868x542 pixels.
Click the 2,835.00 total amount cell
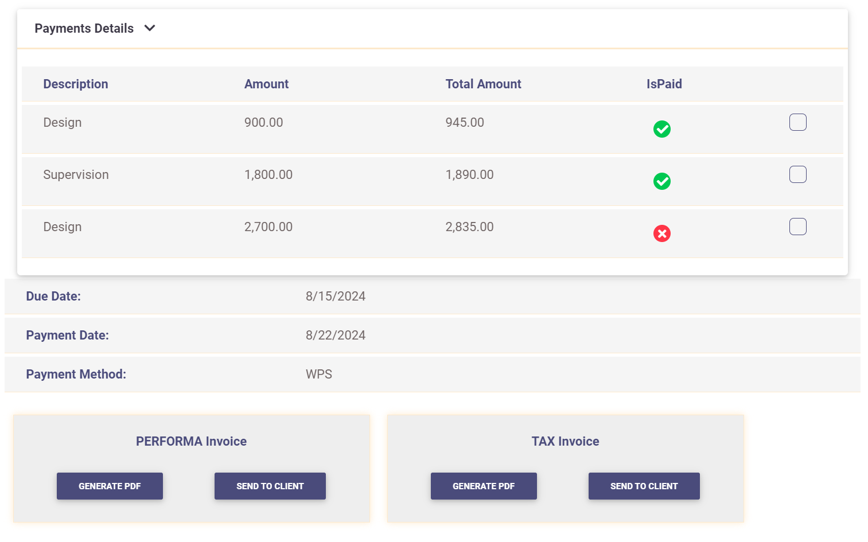pos(469,227)
